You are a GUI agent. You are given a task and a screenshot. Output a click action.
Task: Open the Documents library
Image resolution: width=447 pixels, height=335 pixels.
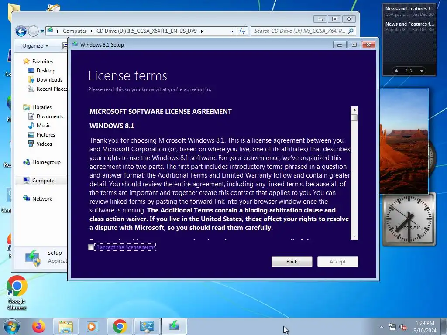pyautogui.click(x=50, y=116)
